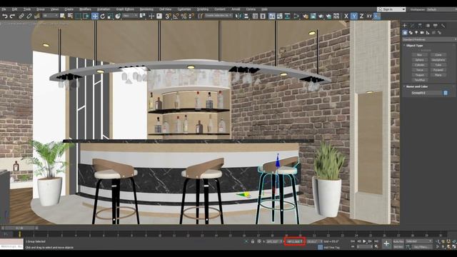Activate the Select and Move tool
Viewport: 457px width, 257px height.
[x=95, y=16]
